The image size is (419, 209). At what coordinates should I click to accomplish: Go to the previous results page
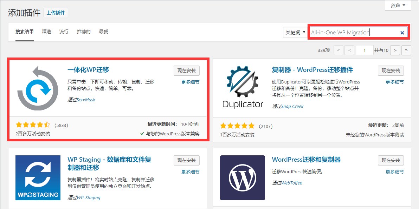(x=349, y=50)
